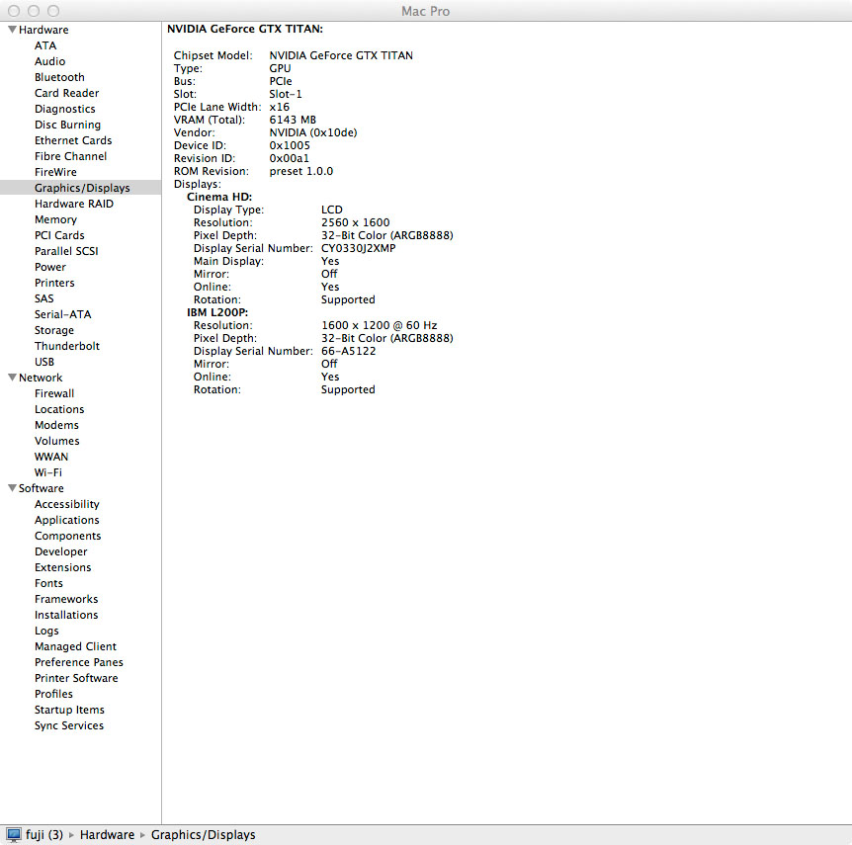Select Extensions in the sidebar

62,566
